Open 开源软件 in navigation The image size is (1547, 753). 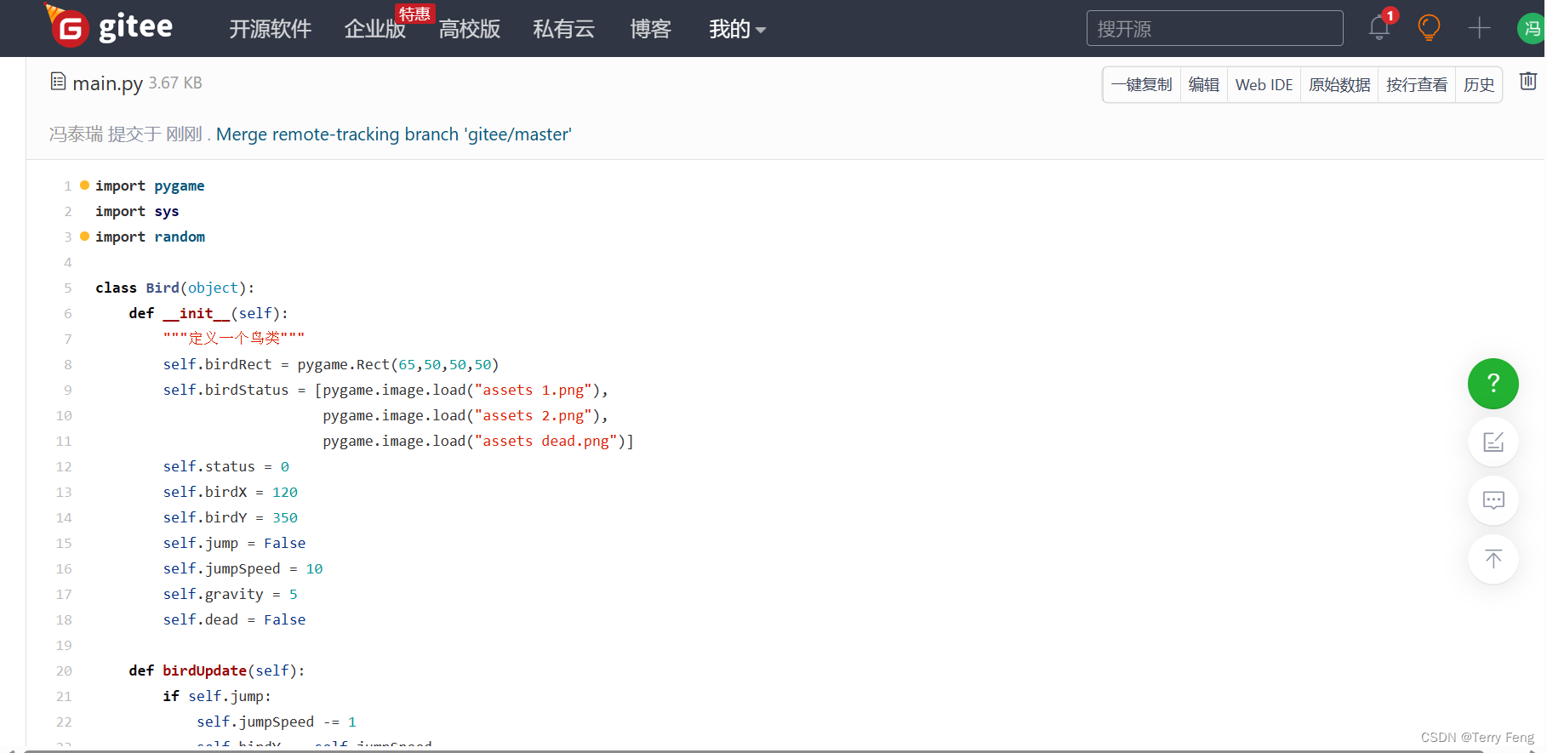(271, 29)
